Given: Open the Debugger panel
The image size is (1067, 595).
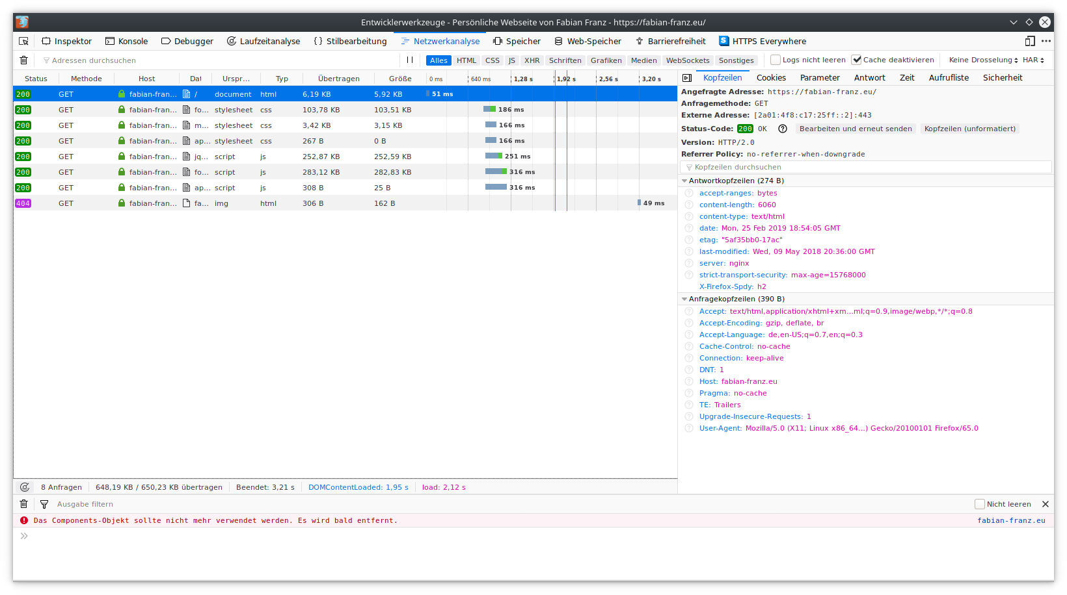Looking at the screenshot, I should pos(187,41).
